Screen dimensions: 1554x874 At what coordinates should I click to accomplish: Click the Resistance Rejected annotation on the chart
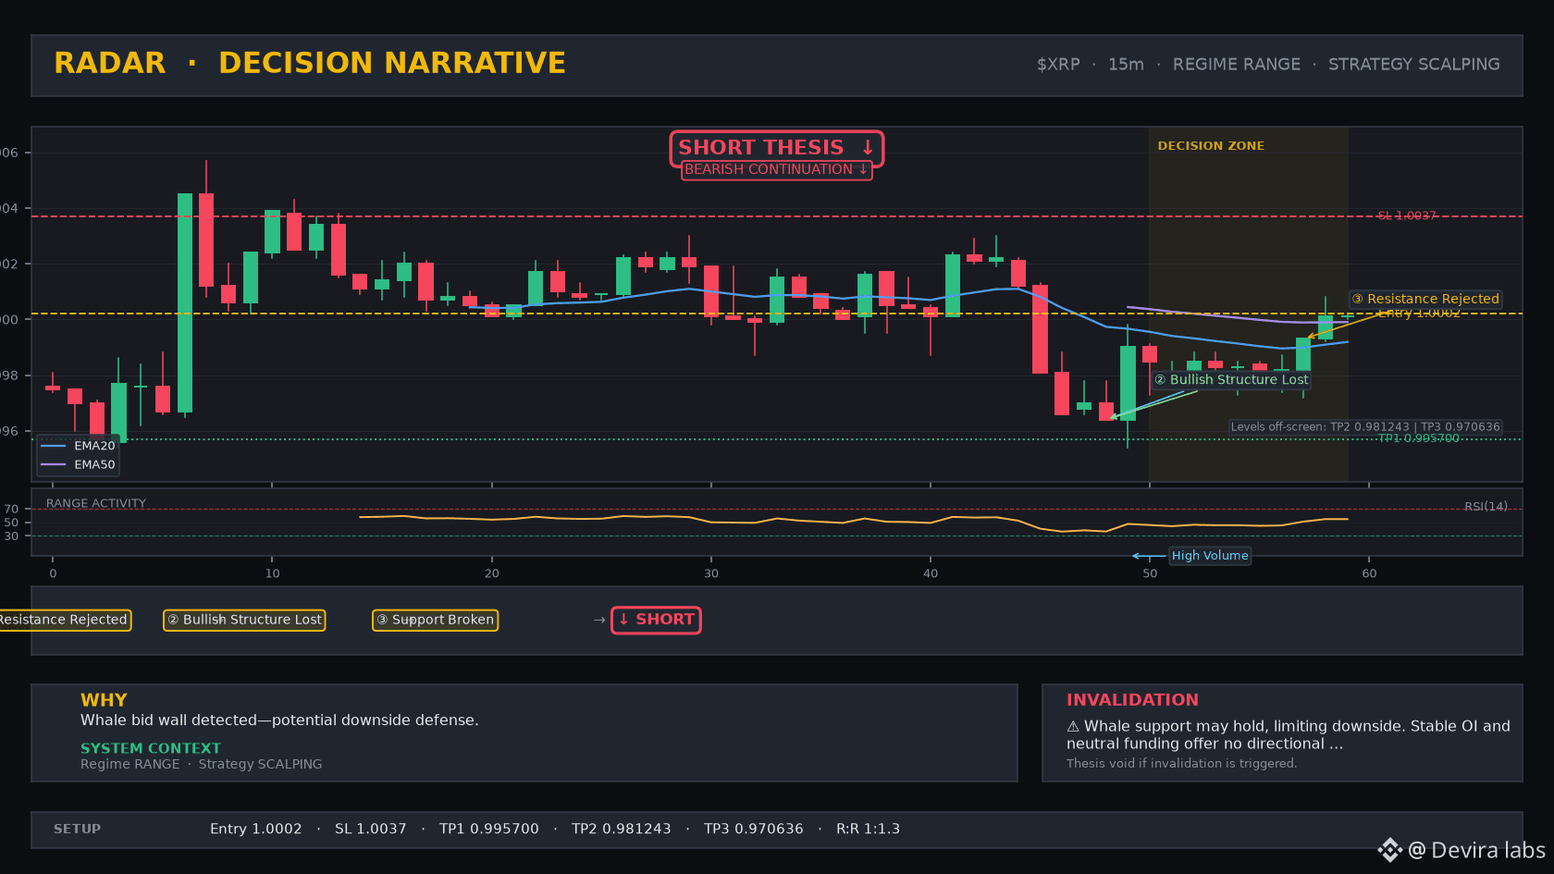[x=1424, y=299]
